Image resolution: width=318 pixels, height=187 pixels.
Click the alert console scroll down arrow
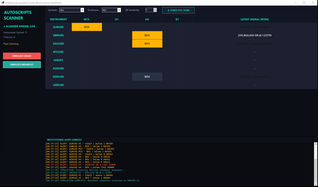click(316, 184)
